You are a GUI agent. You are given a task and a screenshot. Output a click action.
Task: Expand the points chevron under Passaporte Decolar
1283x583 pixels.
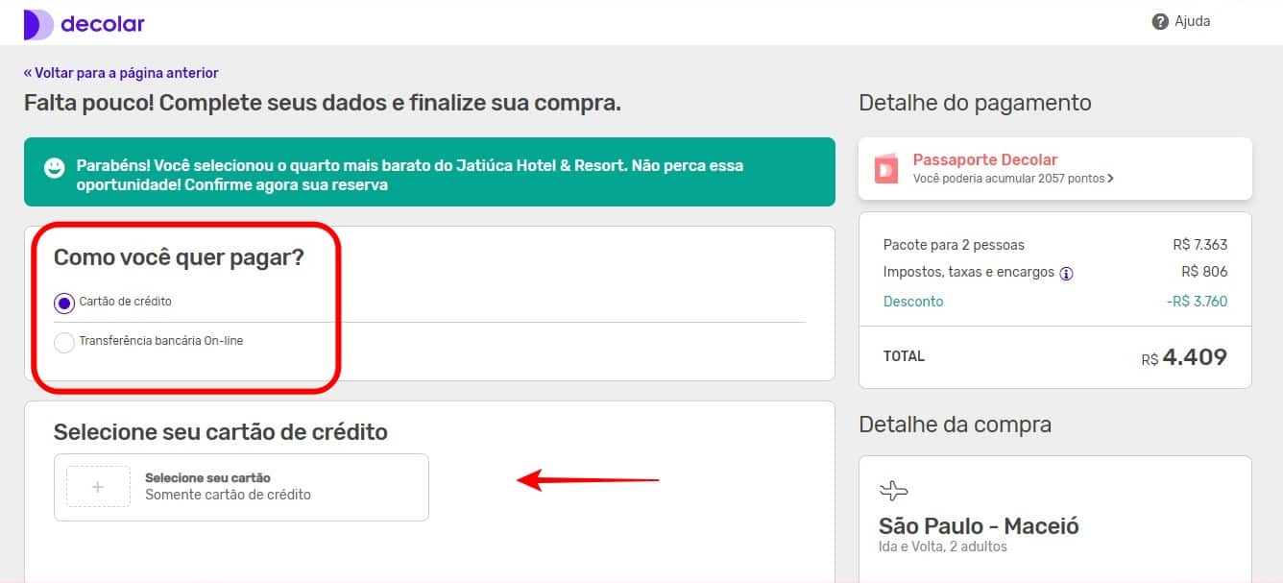(x=1110, y=179)
